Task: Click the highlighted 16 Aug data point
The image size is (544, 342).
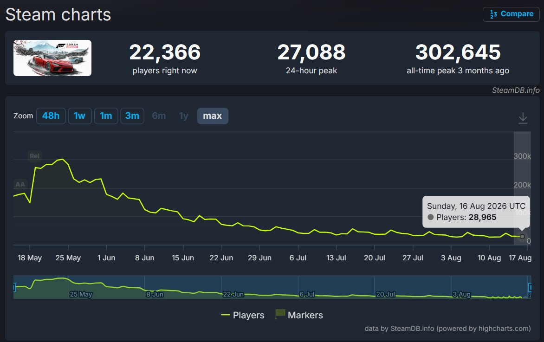Action: click(522, 237)
